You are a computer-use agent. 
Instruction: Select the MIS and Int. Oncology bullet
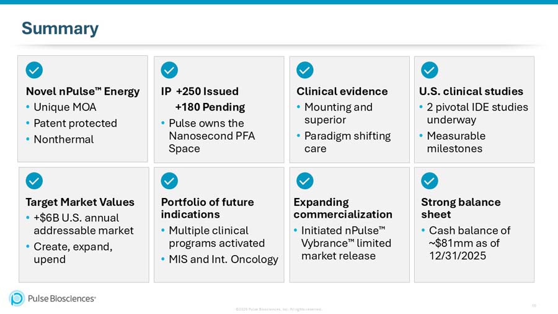(223, 259)
